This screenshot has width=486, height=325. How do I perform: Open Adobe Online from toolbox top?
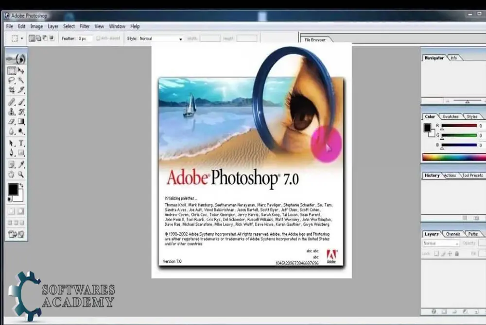[x=16, y=59]
